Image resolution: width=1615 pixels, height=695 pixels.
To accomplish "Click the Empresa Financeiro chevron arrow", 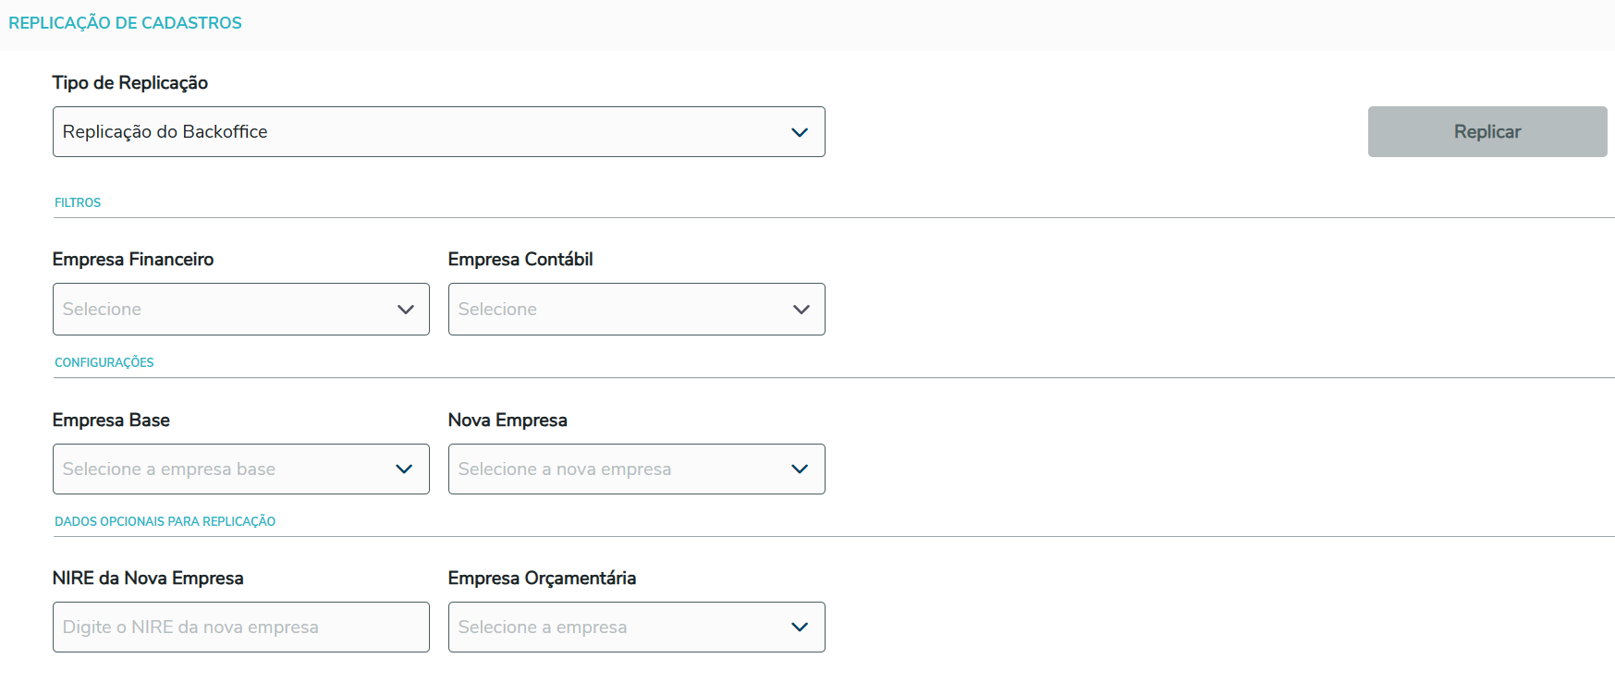I will coord(405,310).
